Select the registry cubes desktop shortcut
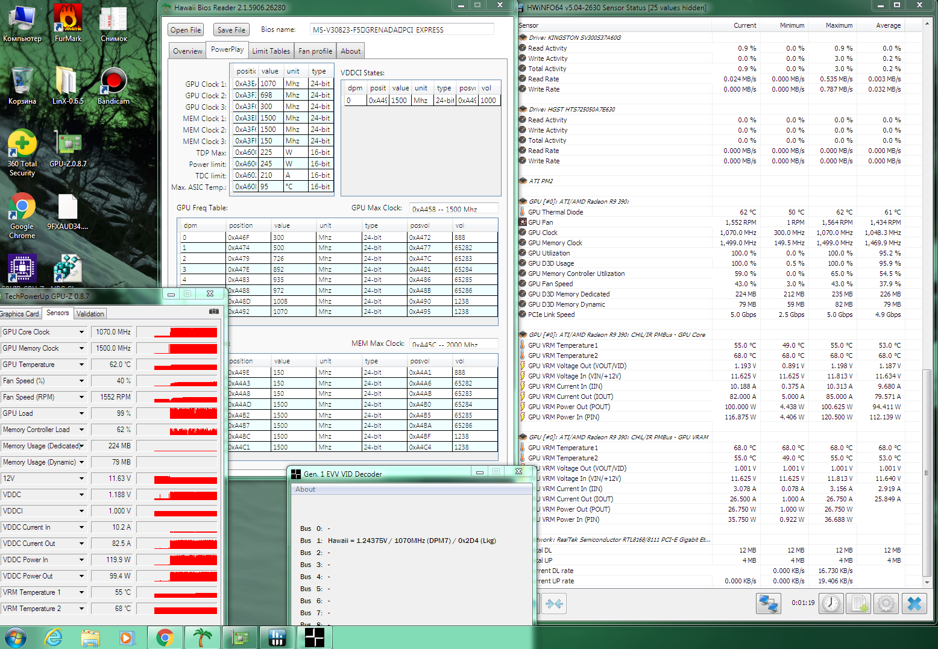Viewport: 938px width, 649px height. [x=68, y=268]
